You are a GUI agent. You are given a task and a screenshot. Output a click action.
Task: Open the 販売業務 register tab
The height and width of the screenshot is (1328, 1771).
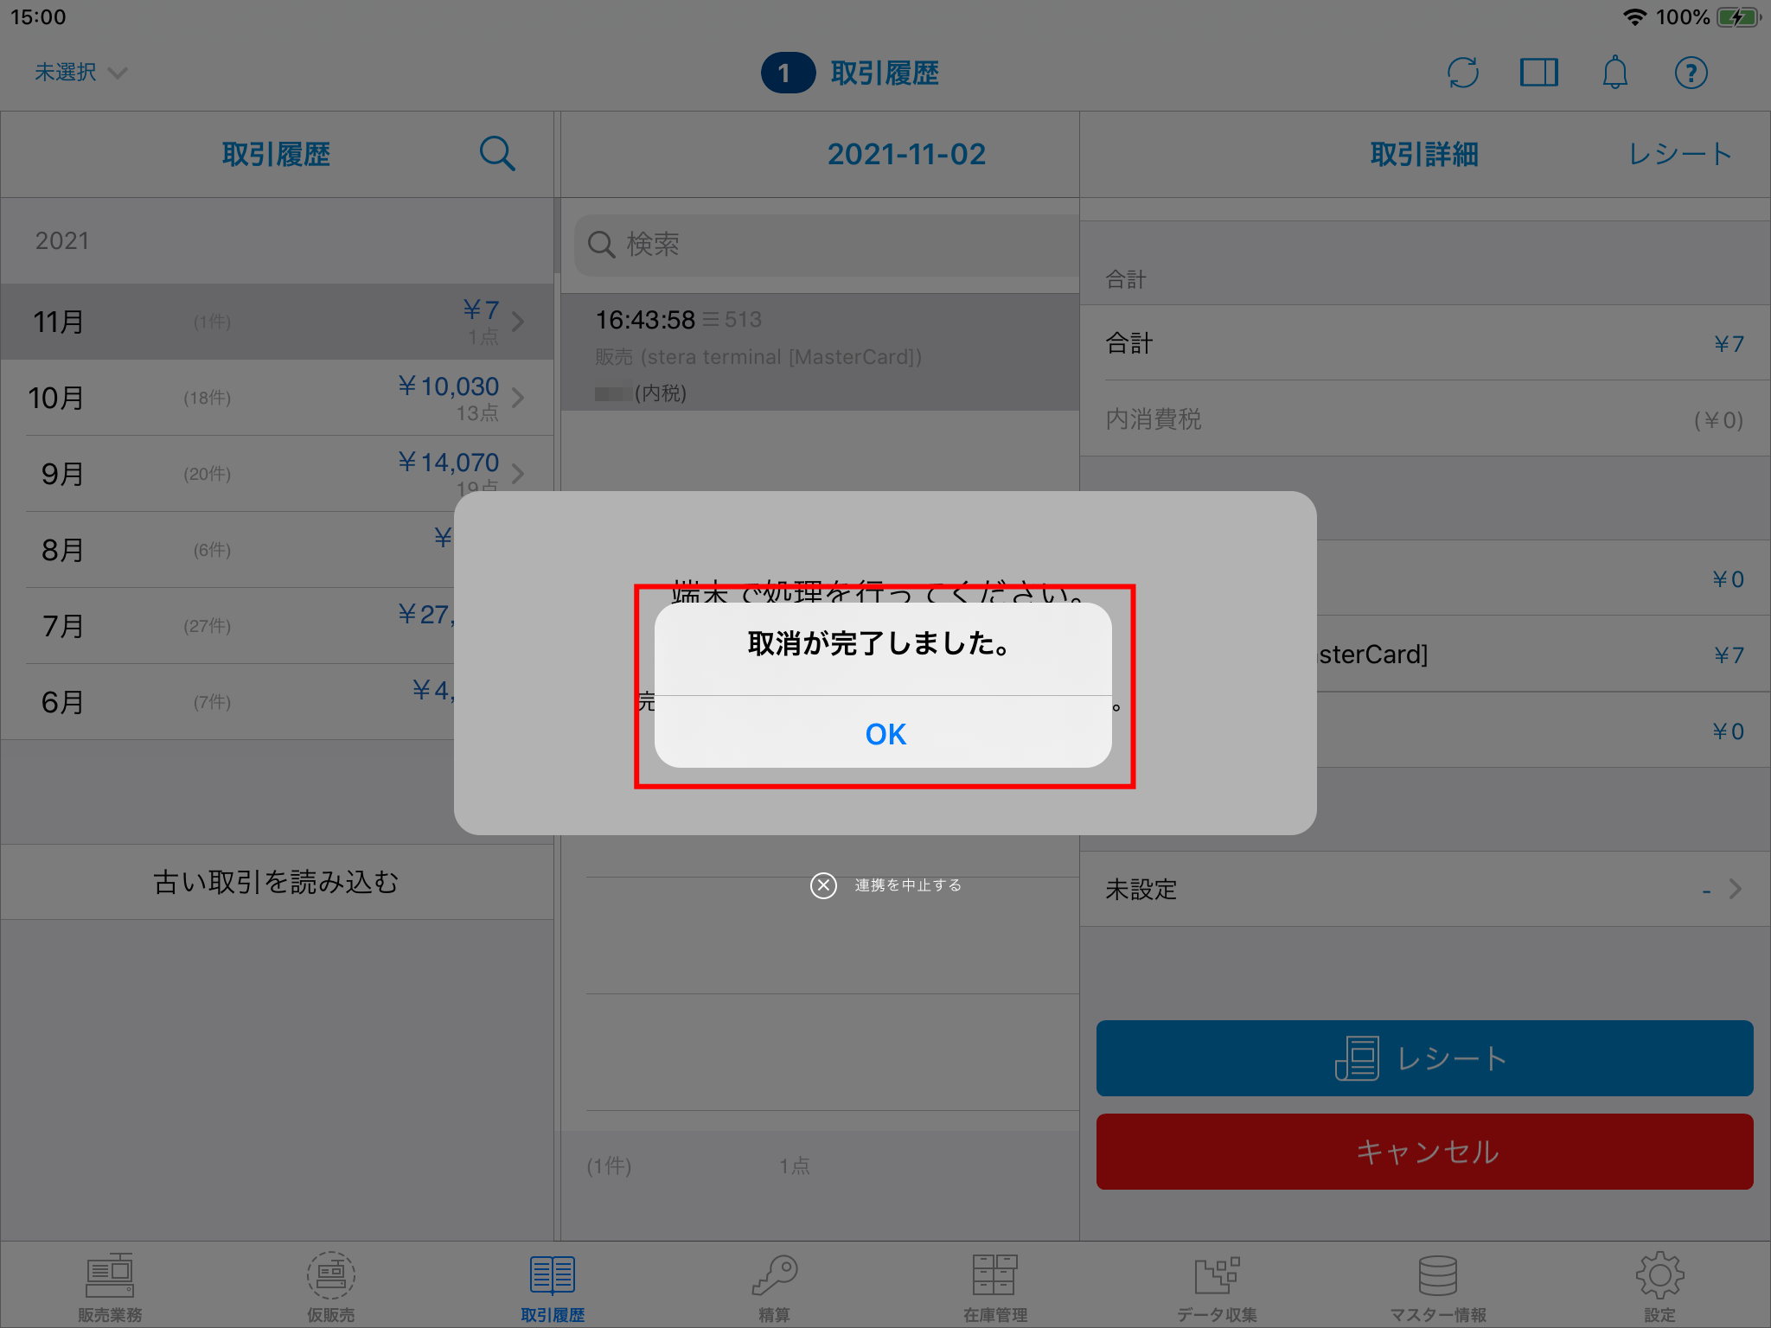(110, 1286)
